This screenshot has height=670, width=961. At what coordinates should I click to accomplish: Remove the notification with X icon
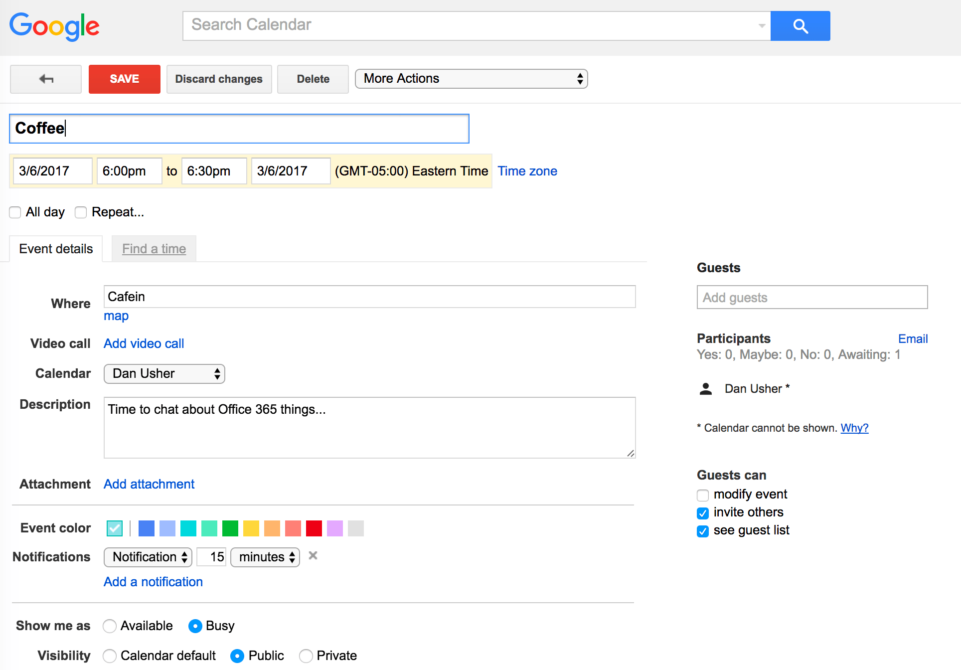coord(313,556)
